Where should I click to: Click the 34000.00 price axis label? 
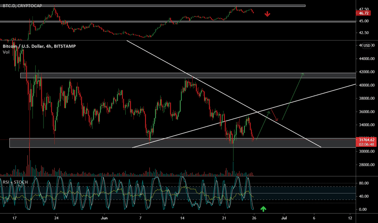(367, 125)
